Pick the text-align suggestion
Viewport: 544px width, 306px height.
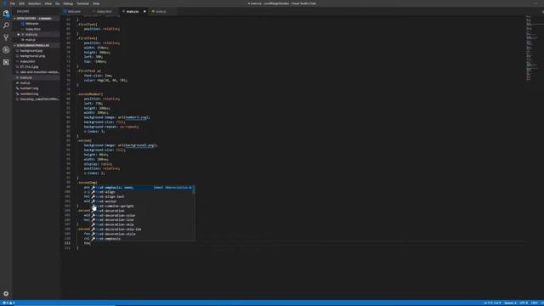[x=142, y=192]
